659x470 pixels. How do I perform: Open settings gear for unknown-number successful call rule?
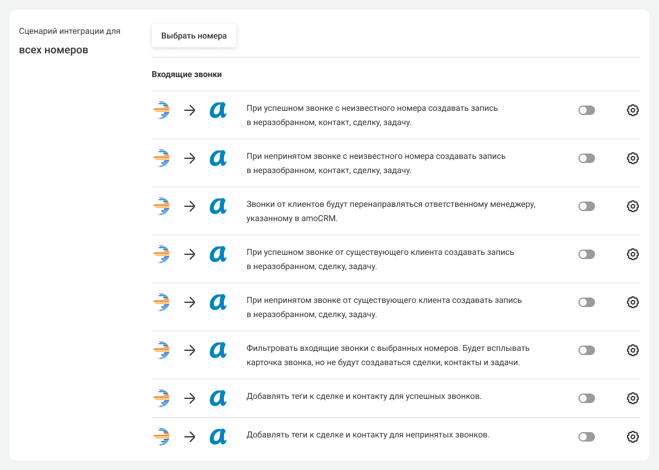(632, 110)
